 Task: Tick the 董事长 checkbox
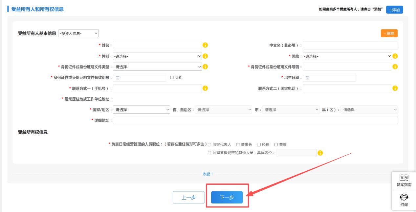click(238, 145)
